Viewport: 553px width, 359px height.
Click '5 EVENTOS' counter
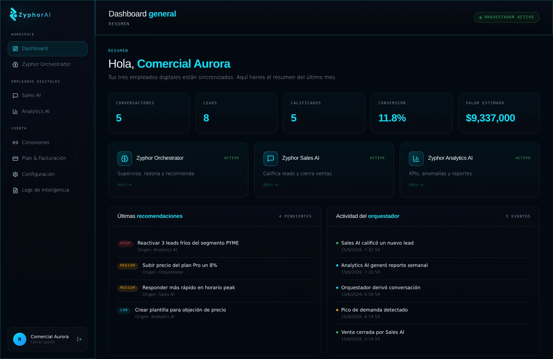tap(518, 216)
